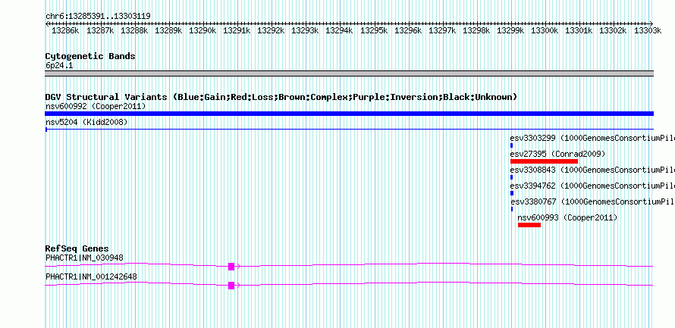675x328 pixels.
Task: Click the nsv600993 red loss bar
Action: pyautogui.click(x=529, y=225)
